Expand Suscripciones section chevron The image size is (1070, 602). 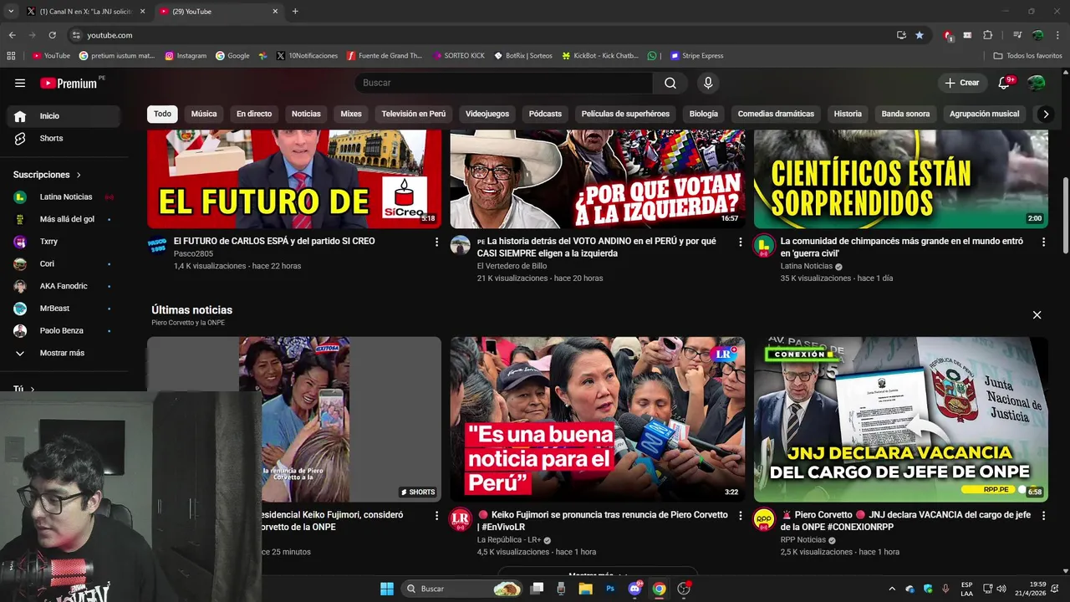(x=79, y=175)
